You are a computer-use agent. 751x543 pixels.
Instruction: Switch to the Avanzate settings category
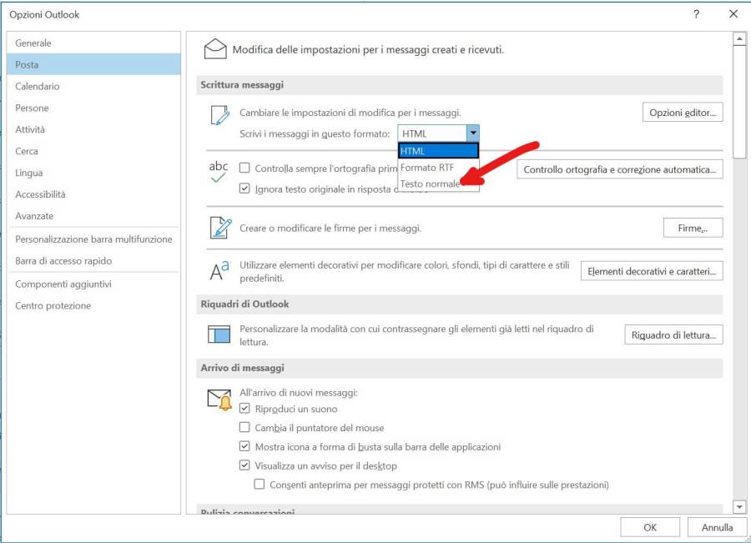pyautogui.click(x=34, y=216)
